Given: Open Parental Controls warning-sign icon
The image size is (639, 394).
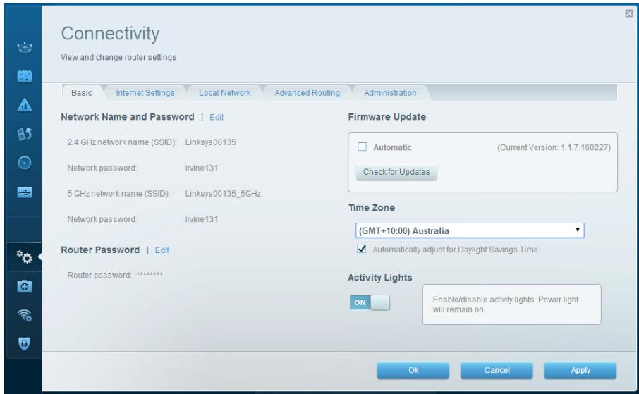Looking at the screenshot, I should (x=25, y=105).
